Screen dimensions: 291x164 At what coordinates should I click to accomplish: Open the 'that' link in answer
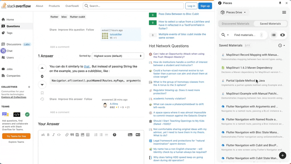[87, 66]
